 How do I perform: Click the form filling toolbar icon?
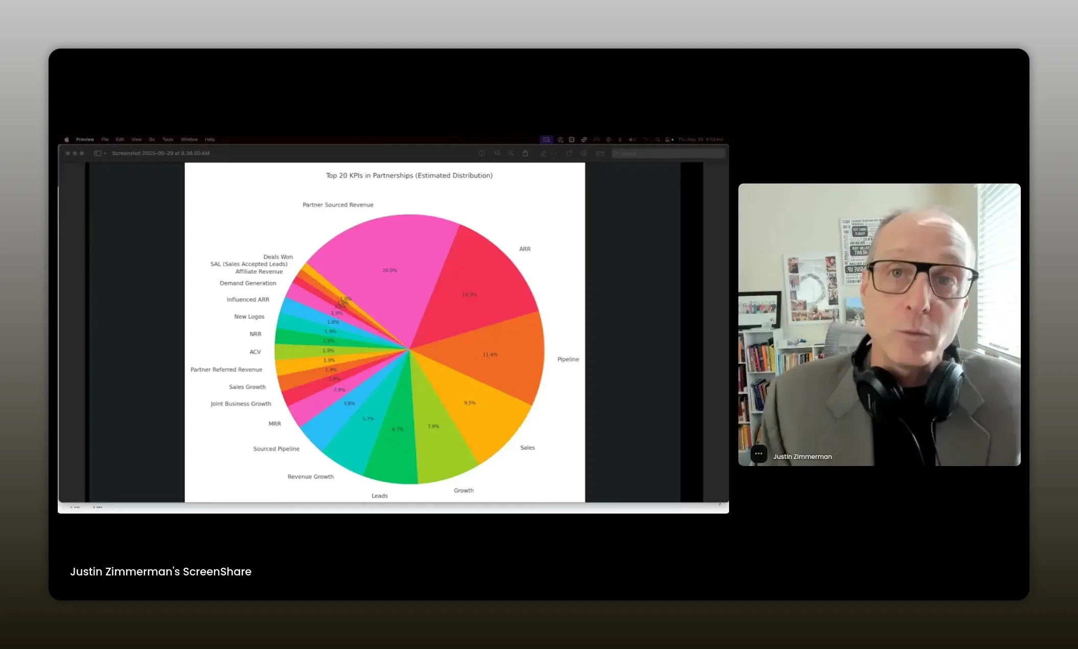(x=600, y=153)
